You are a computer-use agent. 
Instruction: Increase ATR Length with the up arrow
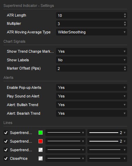(x=125, y=14)
